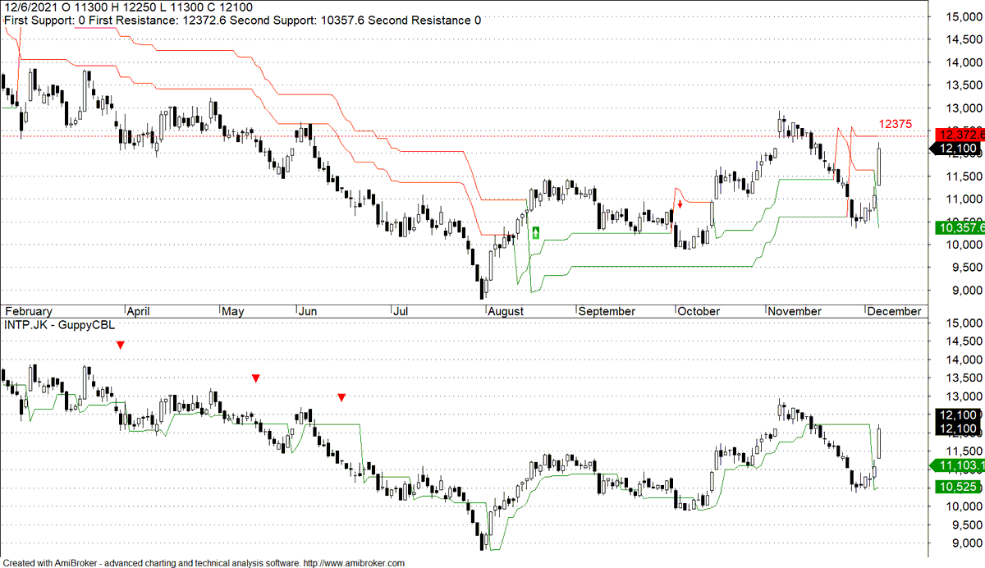Select the green 10,357.6 support price label

959,227
